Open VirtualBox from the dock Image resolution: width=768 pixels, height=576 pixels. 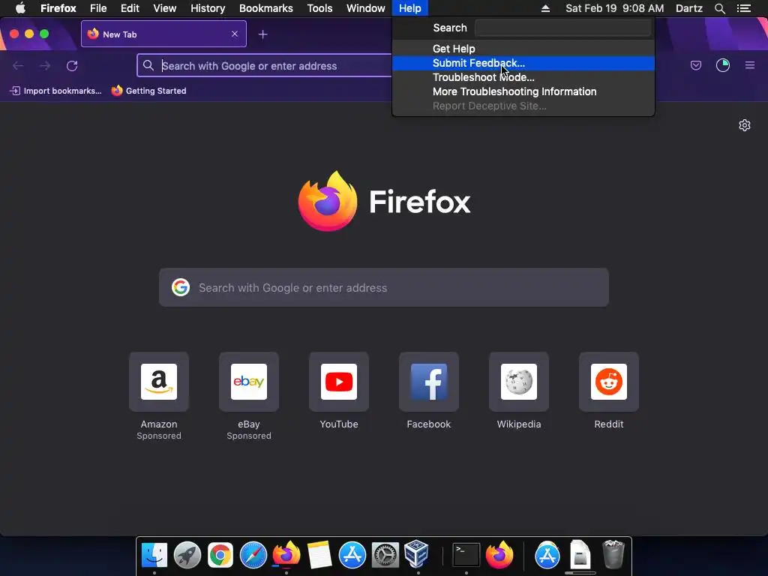point(417,554)
